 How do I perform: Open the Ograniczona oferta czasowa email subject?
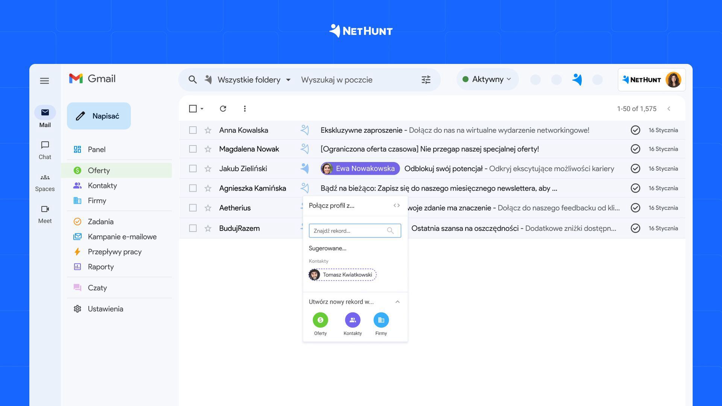(x=430, y=149)
